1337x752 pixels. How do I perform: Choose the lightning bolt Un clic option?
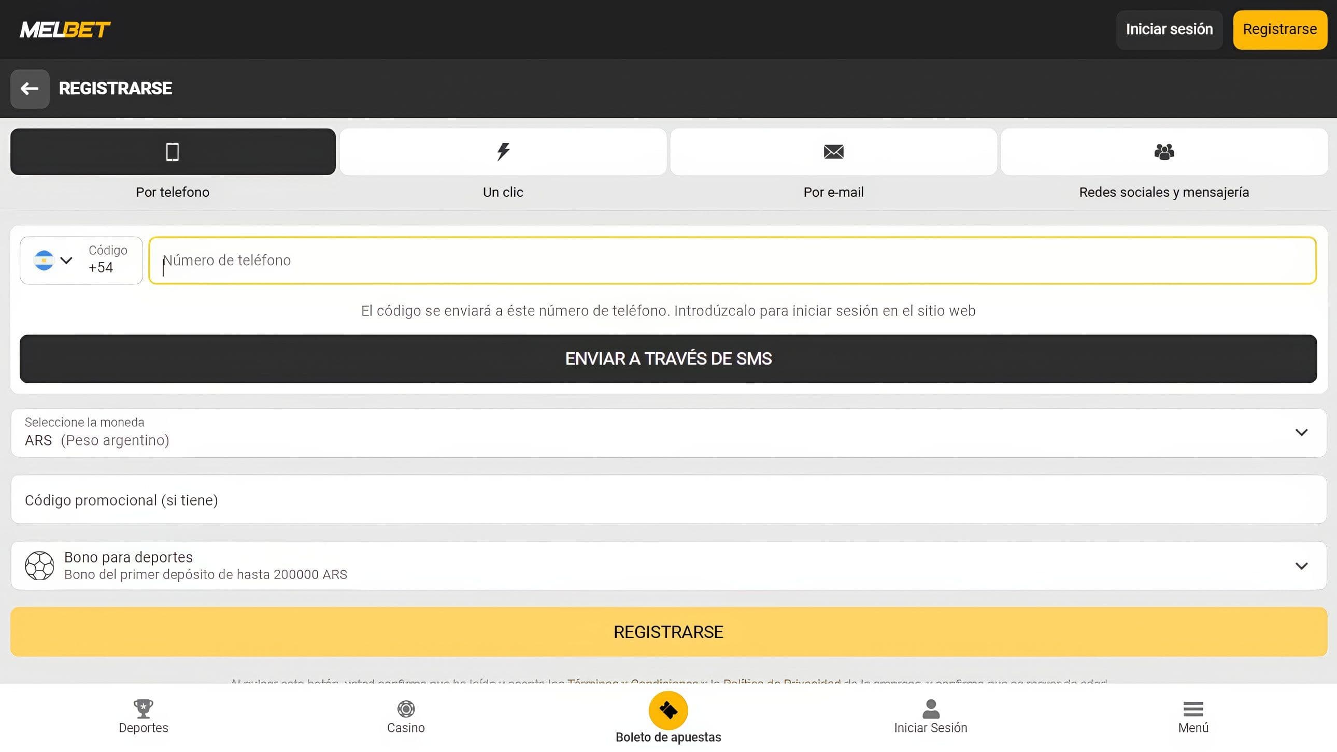[x=503, y=152]
